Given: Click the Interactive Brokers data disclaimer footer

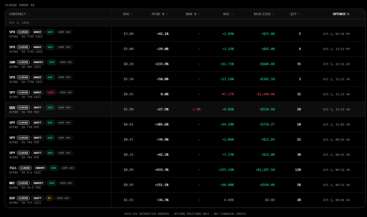Looking at the screenshot, I should tap(185, 214).
